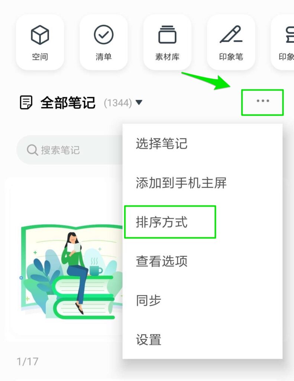This screenshot has height=381, width=294.
Task: Launch the 印象笔 pen icon
Action: [231, 34]
